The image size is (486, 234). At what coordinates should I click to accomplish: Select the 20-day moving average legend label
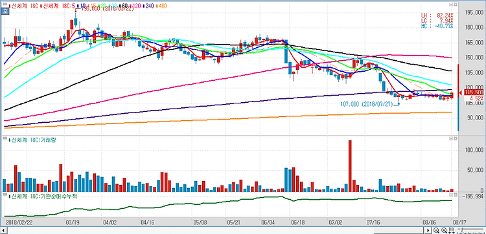(102, 6)
